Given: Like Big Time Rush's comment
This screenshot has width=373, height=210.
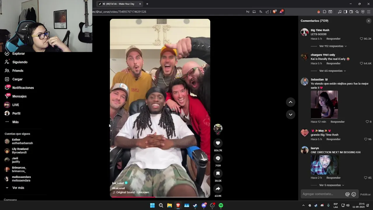Looking at the screenshot, I should [x=361, y=38].
